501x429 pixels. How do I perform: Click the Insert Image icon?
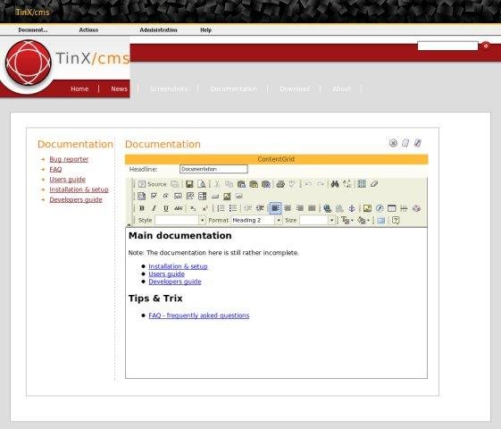point(367,208)
